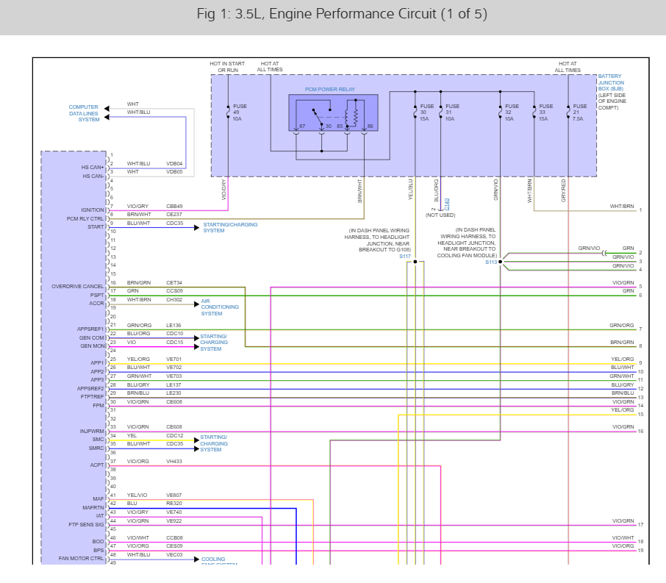
Task: Click the OVERDRIVE CANCEL pin label
Action: (x=77, y=287)
